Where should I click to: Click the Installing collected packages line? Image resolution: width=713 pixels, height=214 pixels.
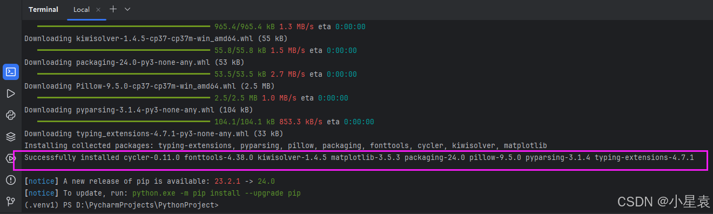(286, 145)
